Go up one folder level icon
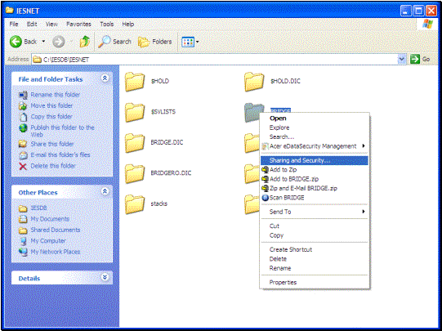Screen dimensions: 442x331 point(85,42)
